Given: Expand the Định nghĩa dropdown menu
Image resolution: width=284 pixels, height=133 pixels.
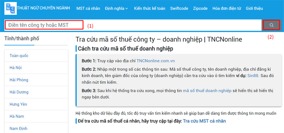Looking at the screenshot, I should click(116, 8).
